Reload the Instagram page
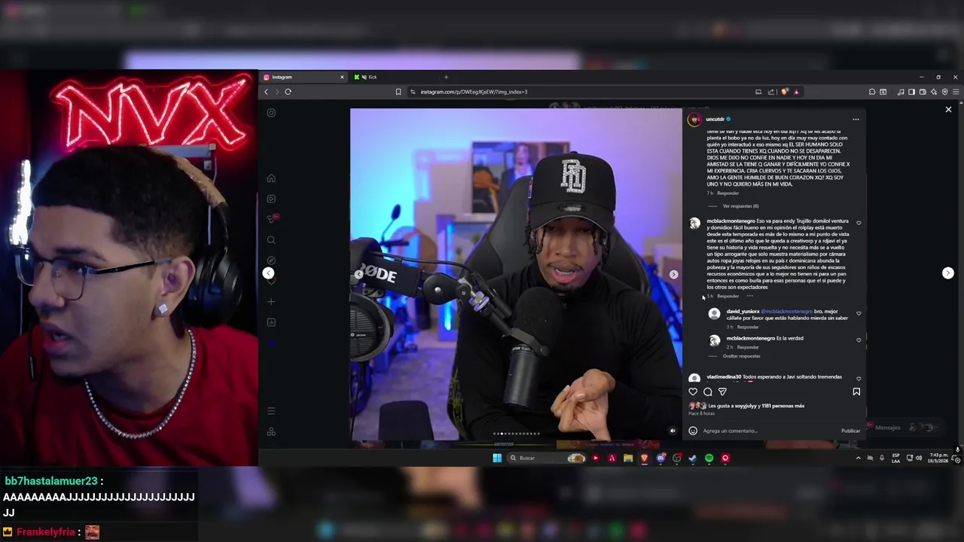Screen dimensions: 964x542 click(288, 92)
